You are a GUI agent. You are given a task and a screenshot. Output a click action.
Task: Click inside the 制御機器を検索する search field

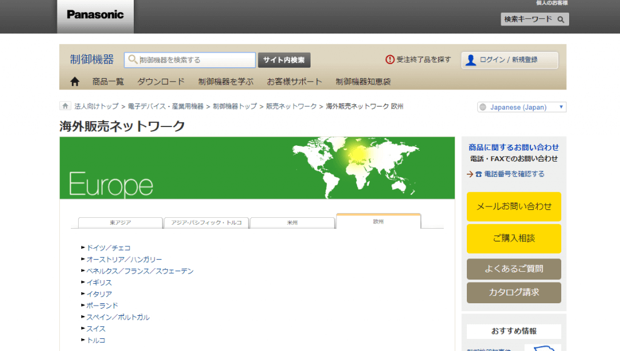click(x=188, y=59)
